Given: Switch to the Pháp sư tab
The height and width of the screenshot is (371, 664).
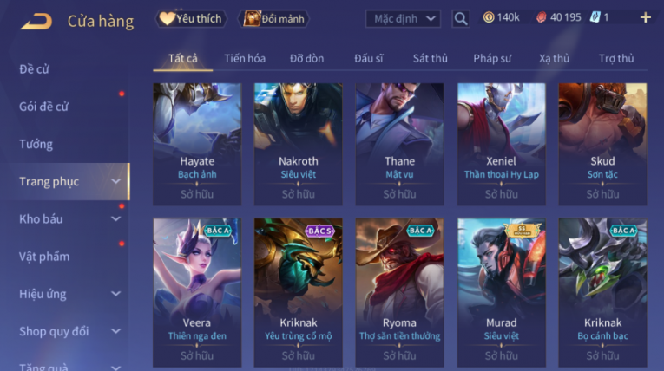Looking at the screenshot, I should tap(492, 58).
